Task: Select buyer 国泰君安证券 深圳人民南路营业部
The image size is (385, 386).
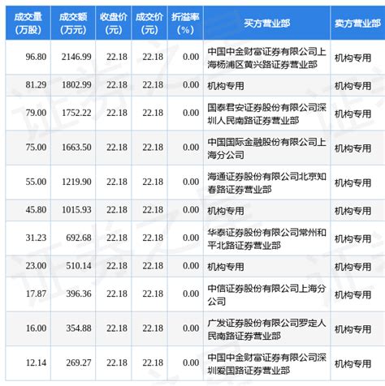Action: (266, 114)
